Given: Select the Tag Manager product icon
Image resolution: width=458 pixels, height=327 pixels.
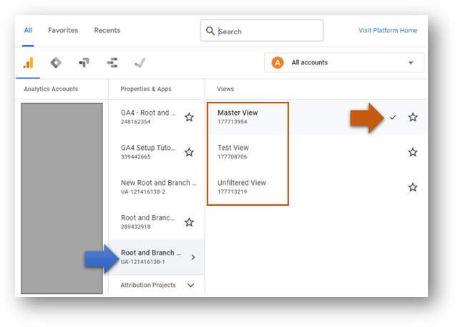Looking at the screenshot, I should point(56,62).
